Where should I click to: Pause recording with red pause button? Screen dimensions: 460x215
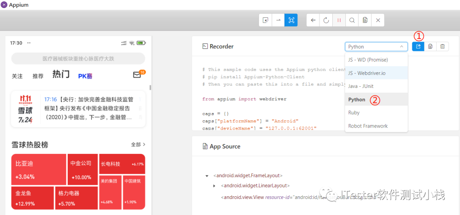(339, 20)
